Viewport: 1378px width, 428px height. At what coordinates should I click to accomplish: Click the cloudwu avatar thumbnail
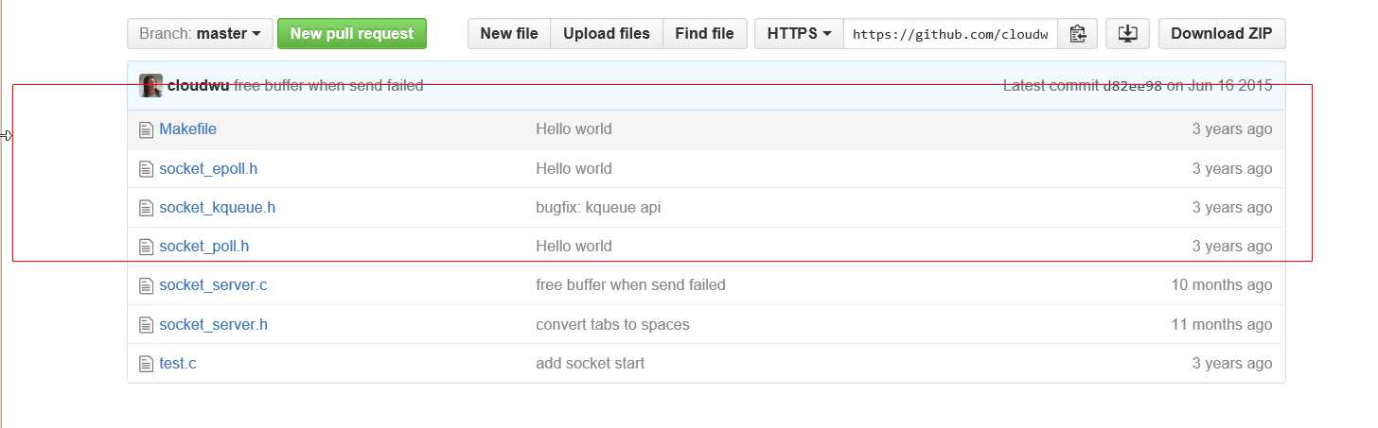(x=150, y=86)
